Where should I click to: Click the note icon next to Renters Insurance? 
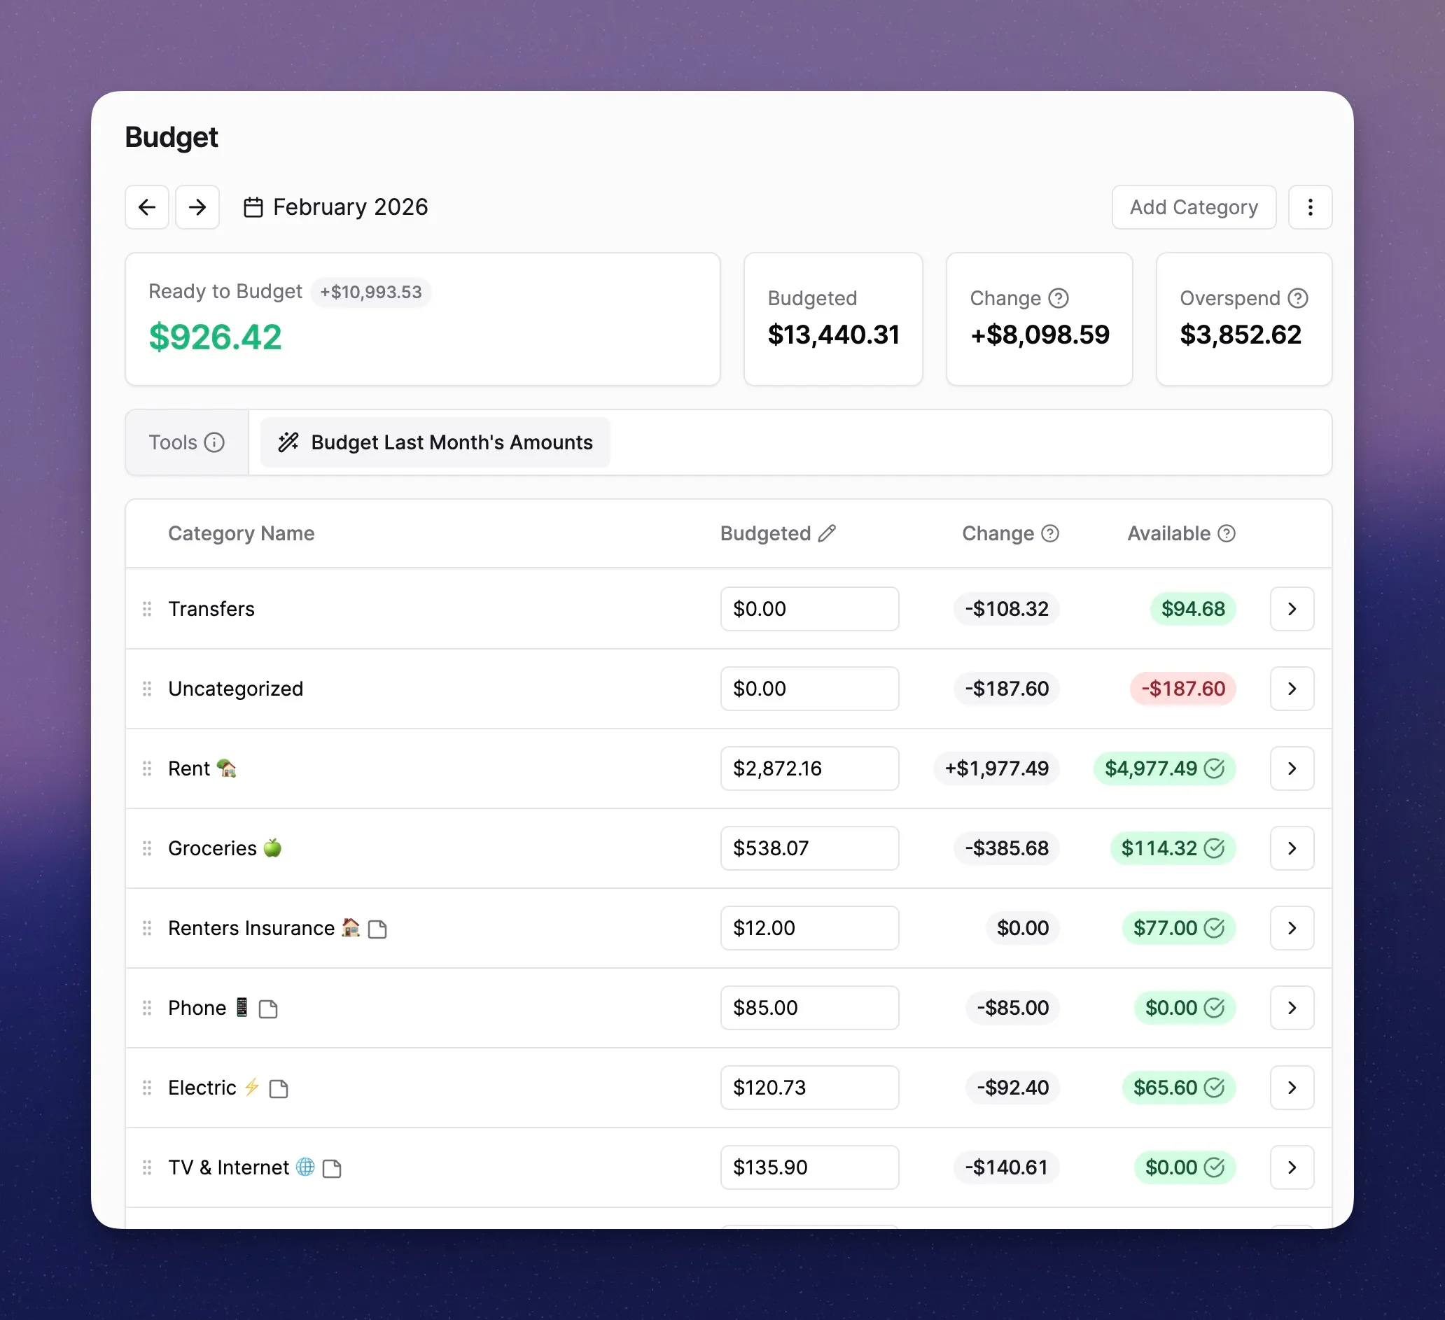coord(377,929)
